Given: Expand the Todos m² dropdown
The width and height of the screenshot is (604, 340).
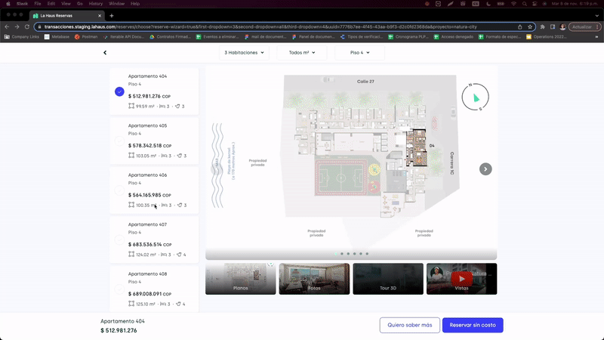Looking at the screenshot, I should tap(302, 53).
